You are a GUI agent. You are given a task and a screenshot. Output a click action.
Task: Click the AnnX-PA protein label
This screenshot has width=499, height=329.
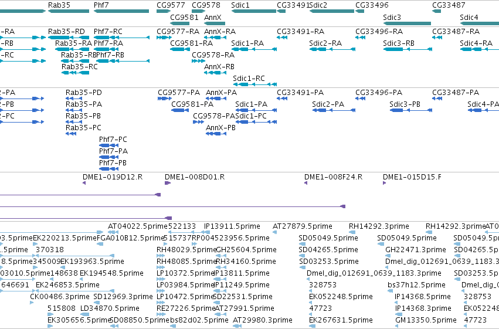[222, 93]
